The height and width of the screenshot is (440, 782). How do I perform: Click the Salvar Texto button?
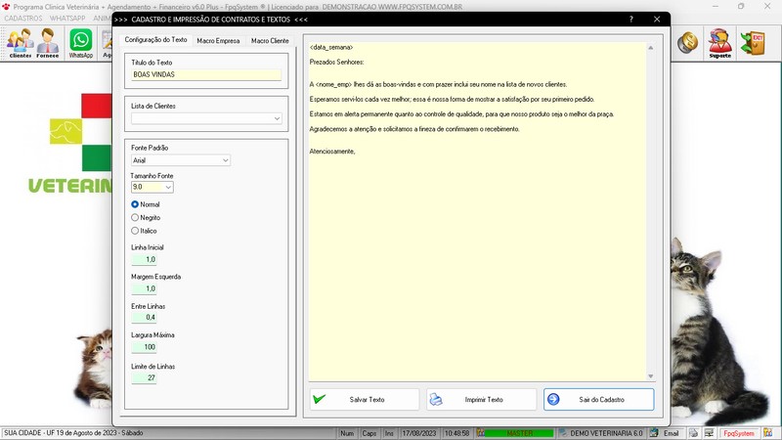(x=365, y=399)
